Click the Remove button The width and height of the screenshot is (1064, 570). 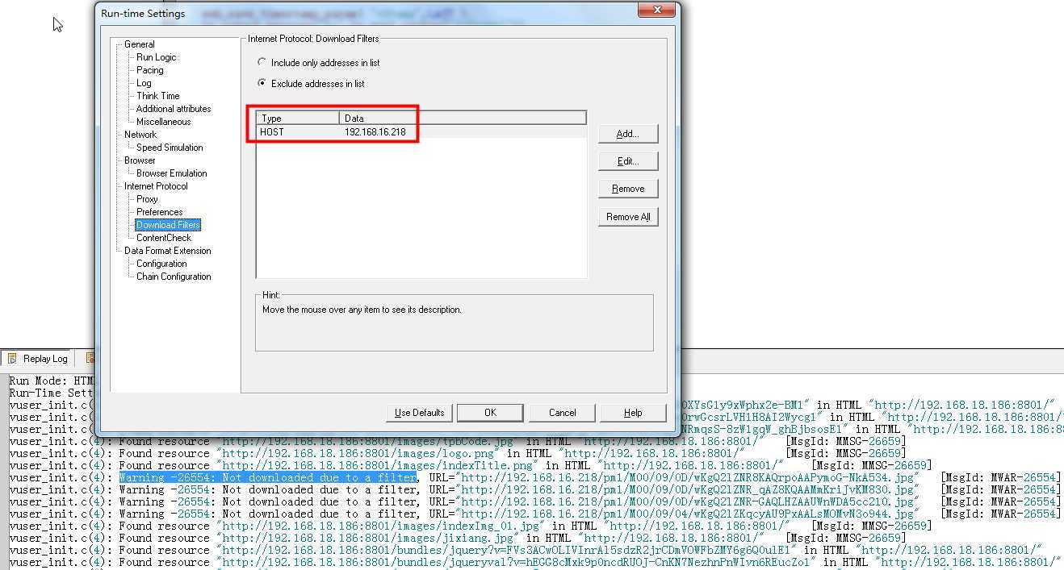click(628, 189)
